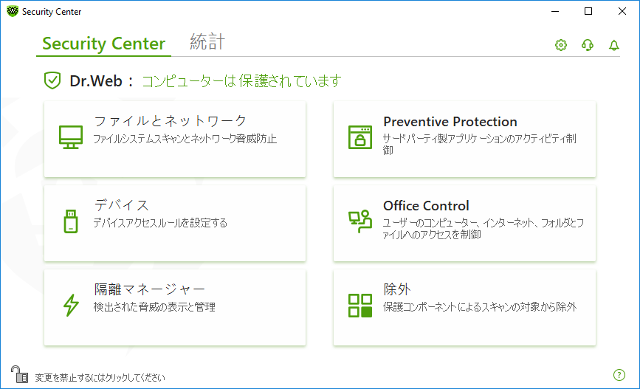The width and height of the screenshot is (640, 389).
Task: Click the monitor icon for Files and Network
Action: coord(71,137)
